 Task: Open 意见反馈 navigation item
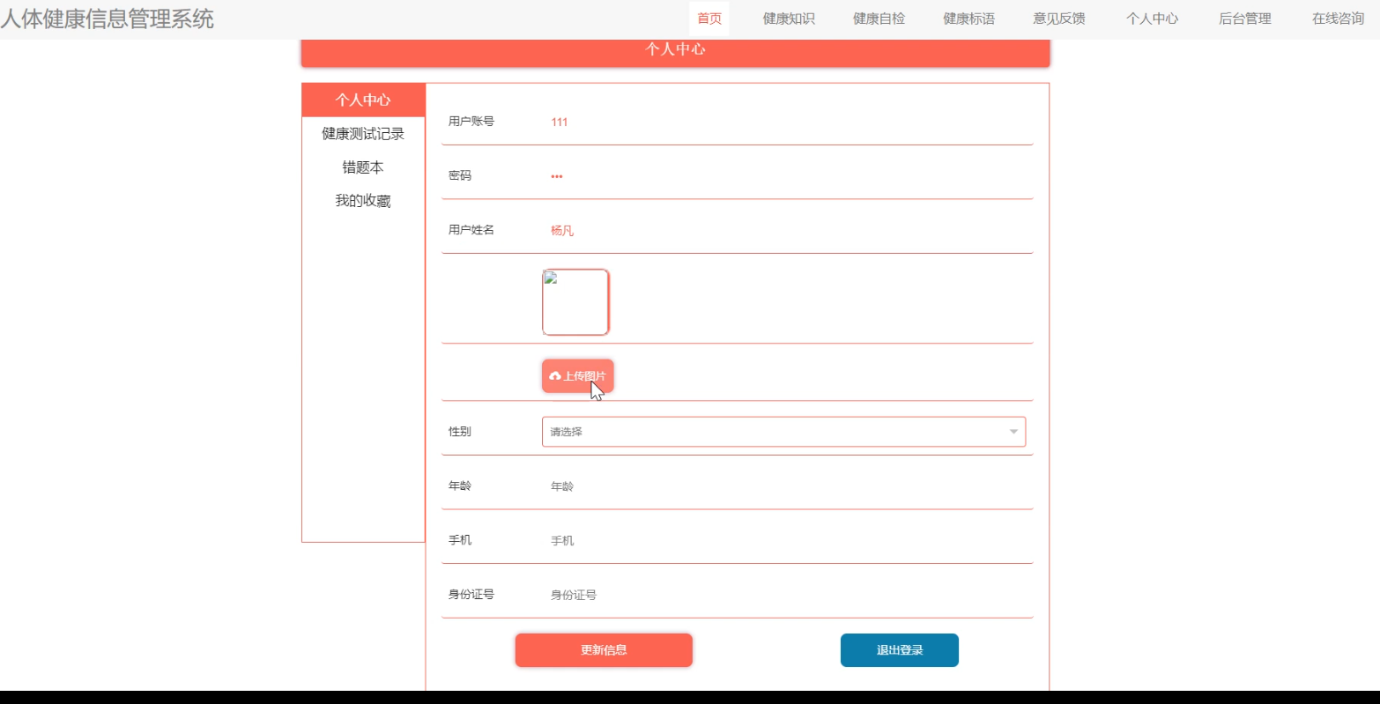click(x=1059, y=19)
